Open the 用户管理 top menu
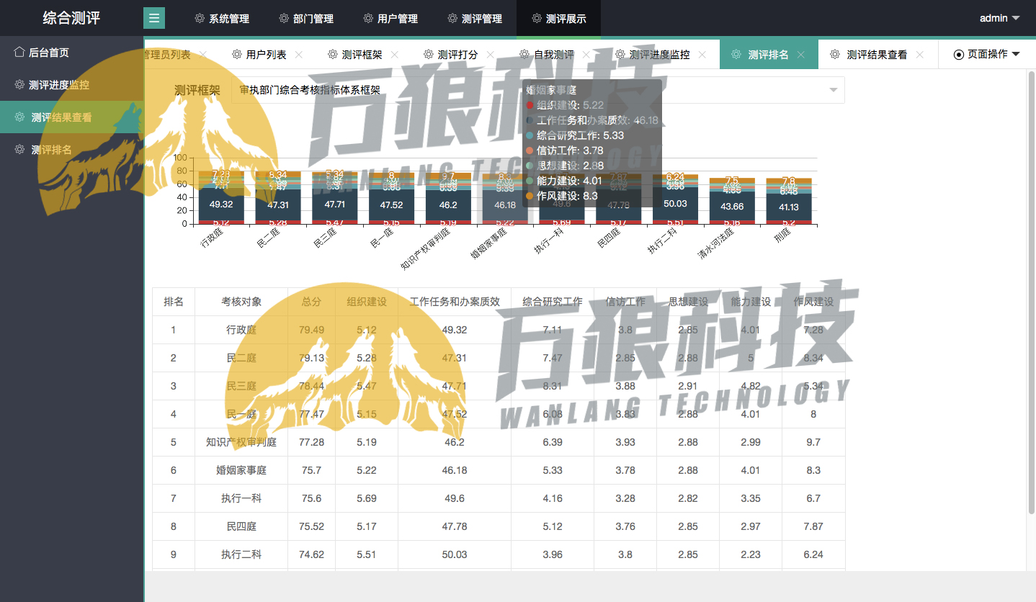This screenshot has height=602, width=1036. [x=390, y=19]
